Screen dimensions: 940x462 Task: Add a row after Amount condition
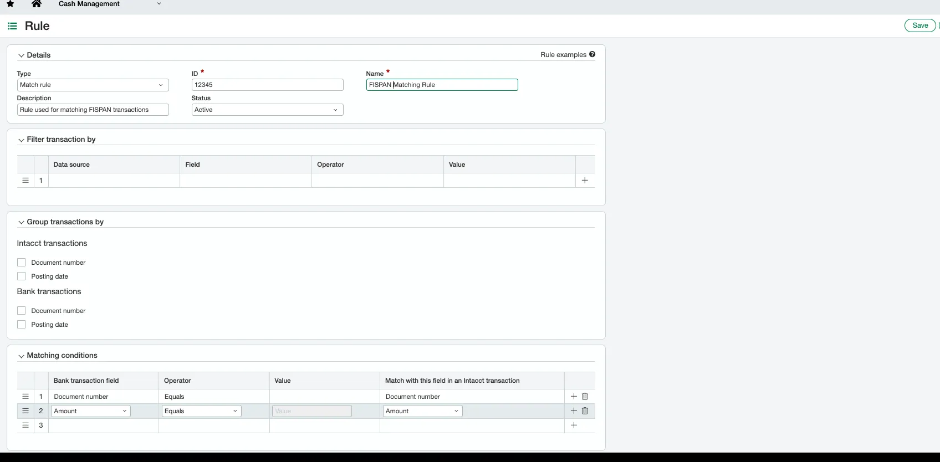(x=574, y=410)
